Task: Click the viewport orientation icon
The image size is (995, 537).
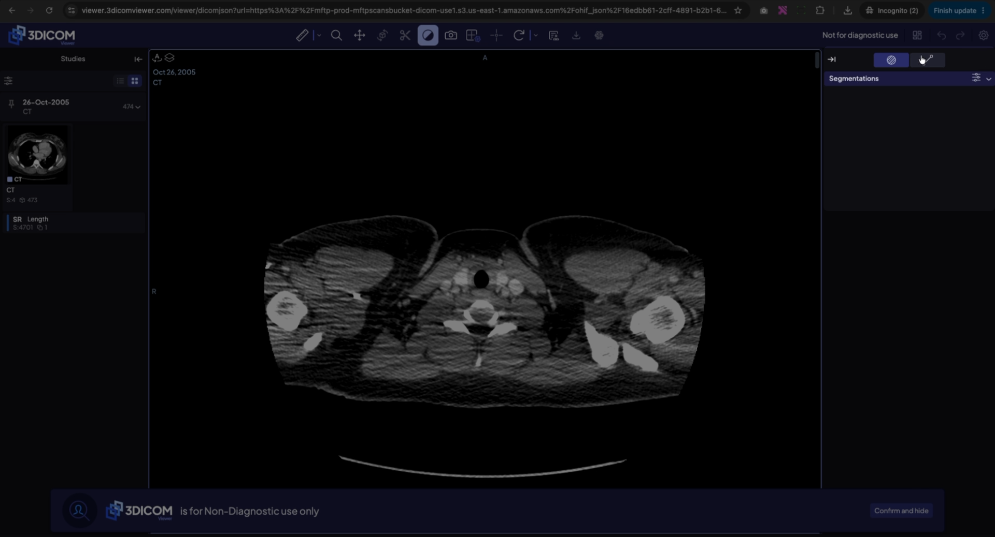Action: pos(157,57)
